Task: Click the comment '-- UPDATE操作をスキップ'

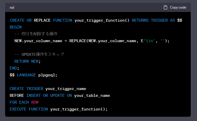Action: [x=39, y=54]
